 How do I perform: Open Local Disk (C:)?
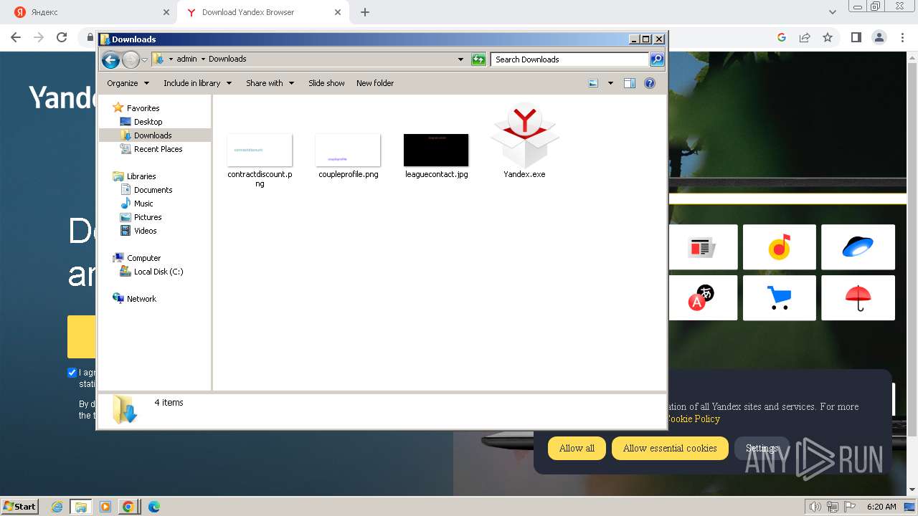158,272
